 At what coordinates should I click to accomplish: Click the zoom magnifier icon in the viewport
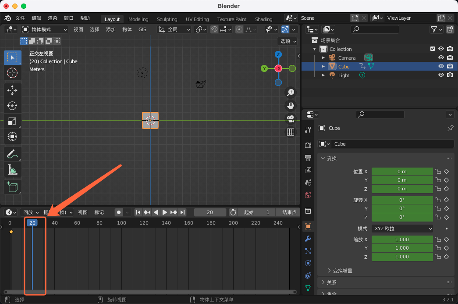click(x=291, y=93)
